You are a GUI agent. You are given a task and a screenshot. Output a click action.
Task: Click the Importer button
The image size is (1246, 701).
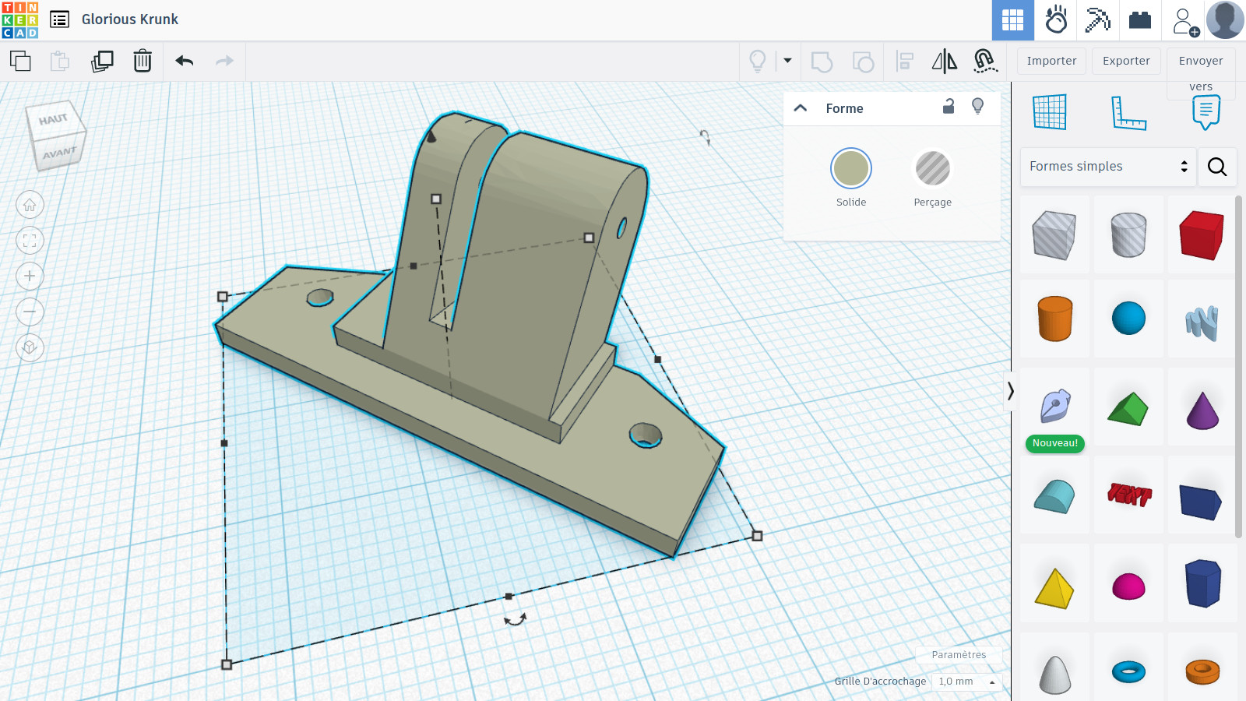[1051, 61]
